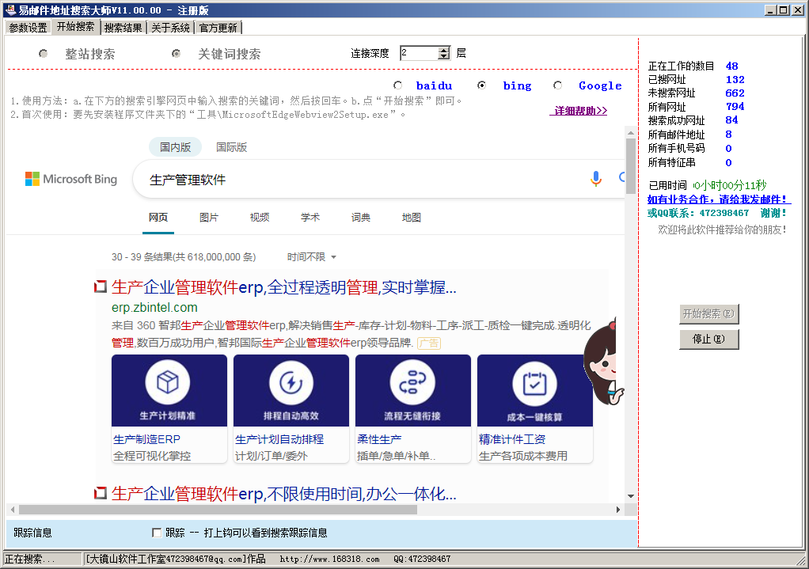The image size is (809, 569).
Task: Open the 详细帮助>> link
Action: tap(580, 111)
